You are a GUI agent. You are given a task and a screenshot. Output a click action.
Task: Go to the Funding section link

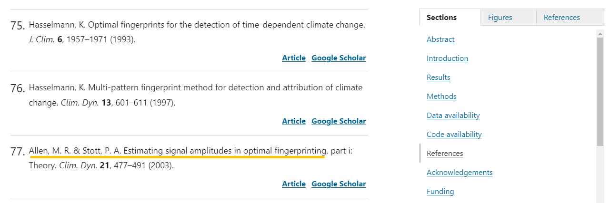(440, 192)
